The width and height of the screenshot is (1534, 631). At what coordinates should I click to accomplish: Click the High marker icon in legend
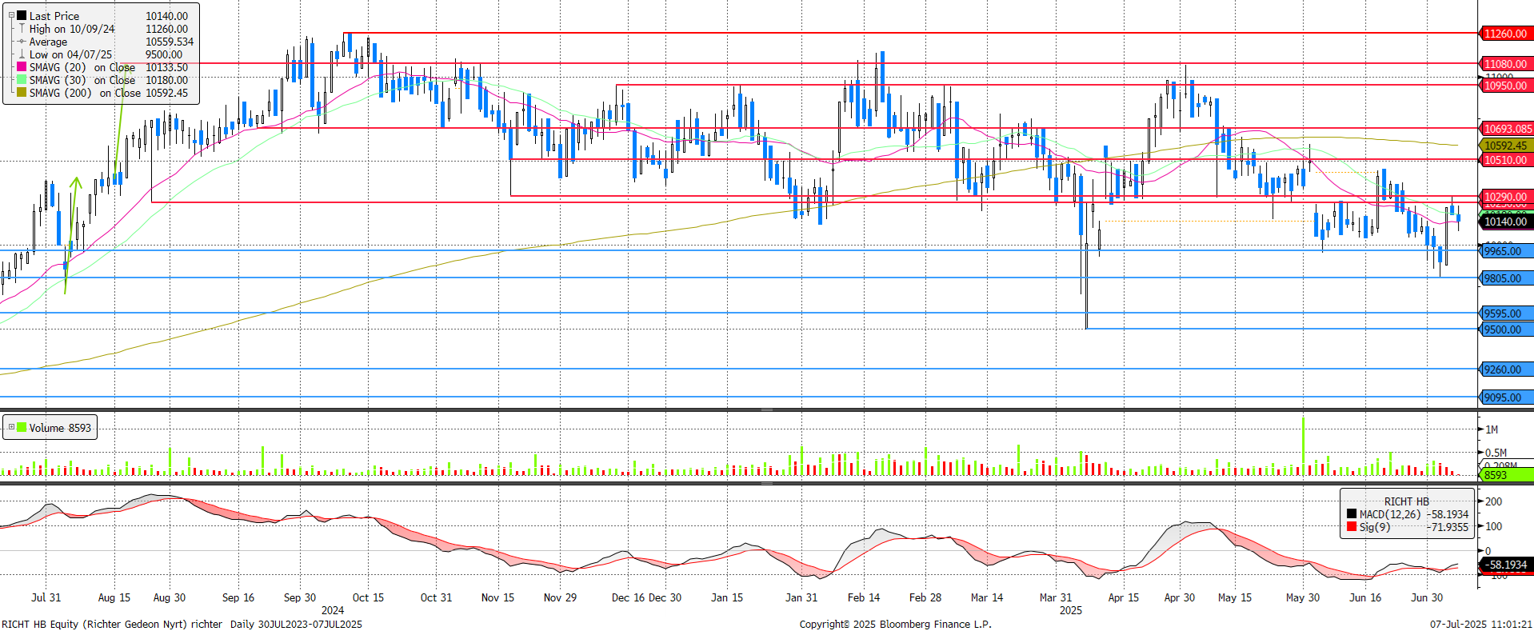tap(22, 29)
